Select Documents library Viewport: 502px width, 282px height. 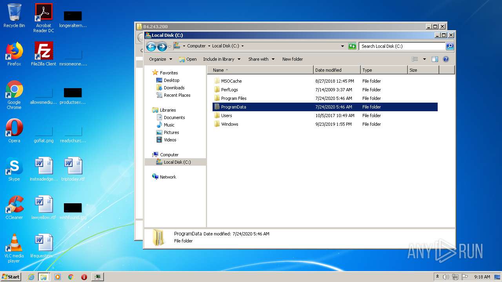coord(171,117)
